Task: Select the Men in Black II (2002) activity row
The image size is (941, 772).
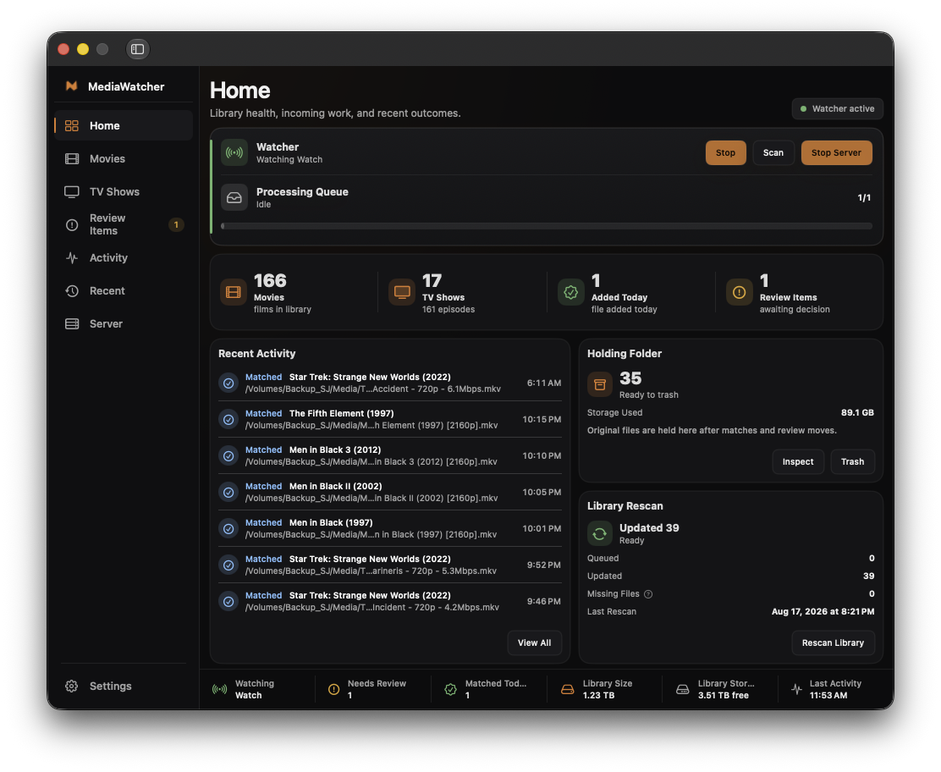Action: click(x=390, y=493)
